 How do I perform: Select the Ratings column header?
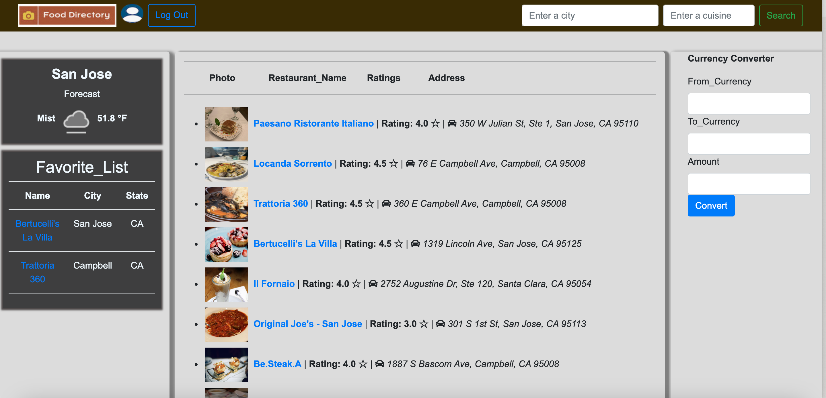pos(383,78)
